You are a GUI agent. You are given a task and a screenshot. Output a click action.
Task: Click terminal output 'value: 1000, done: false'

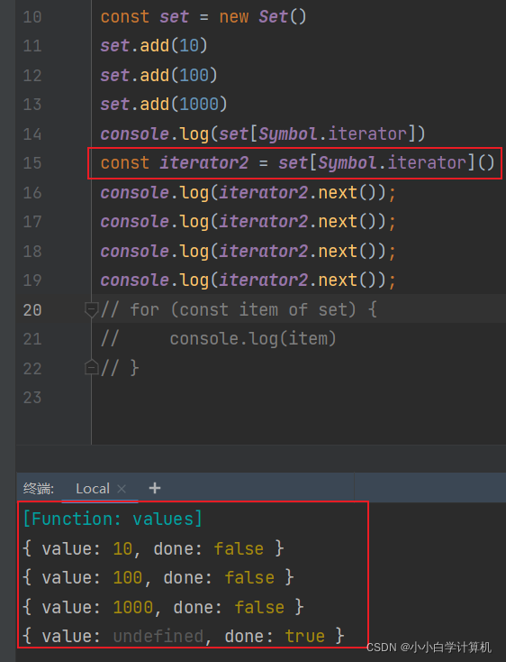(x=163, y=607)
